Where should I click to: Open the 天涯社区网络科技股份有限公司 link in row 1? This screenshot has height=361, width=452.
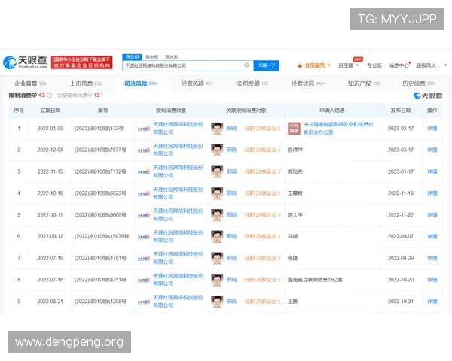pos(178,128)
